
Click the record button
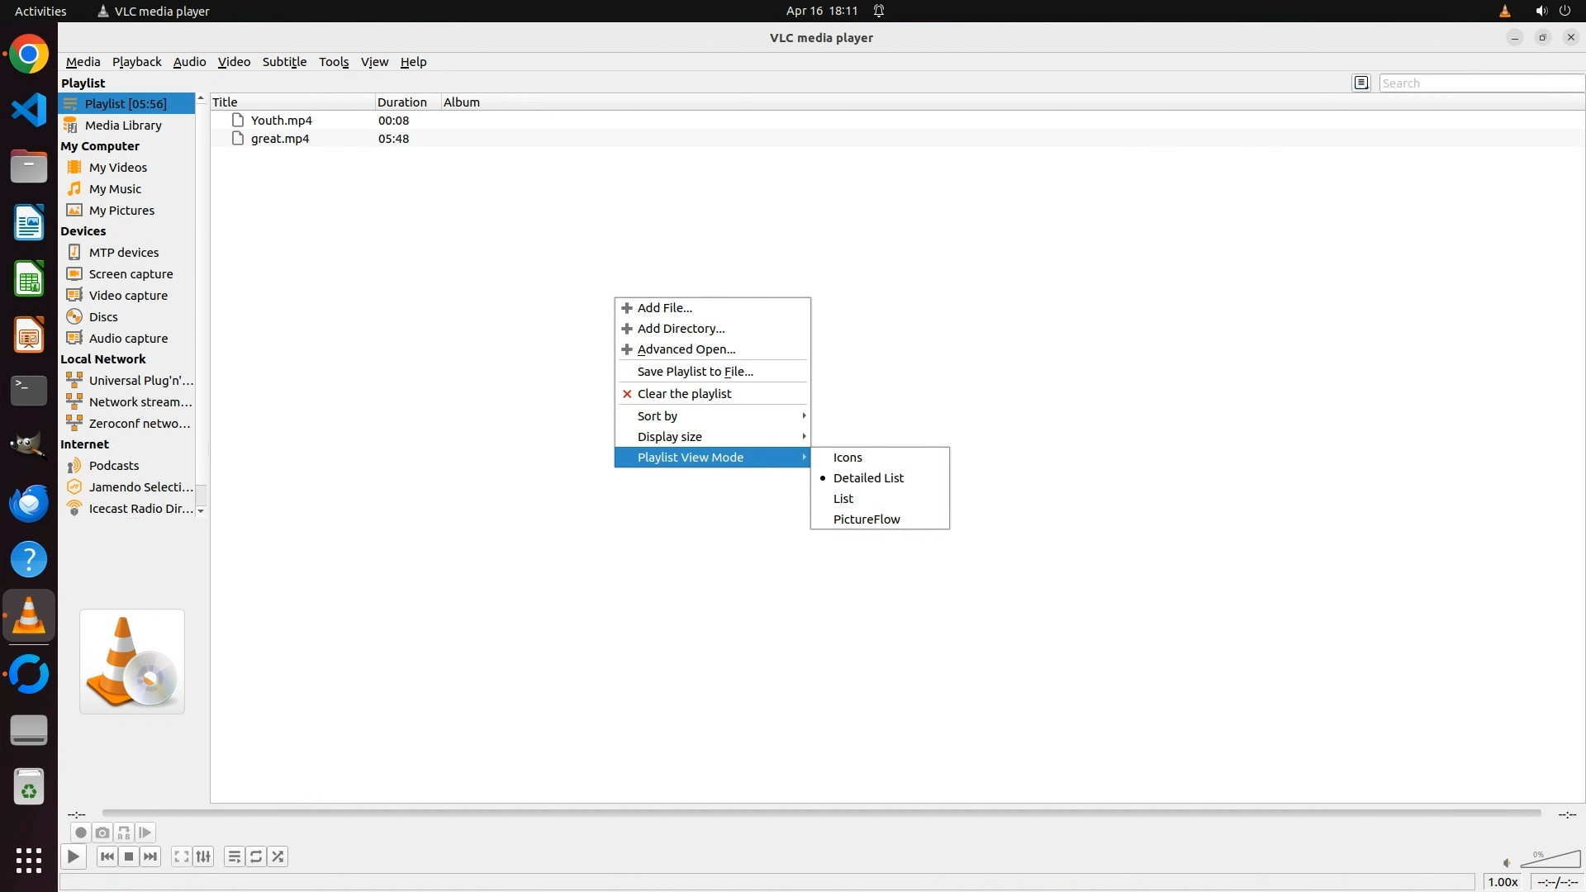(x=80, y=833)
